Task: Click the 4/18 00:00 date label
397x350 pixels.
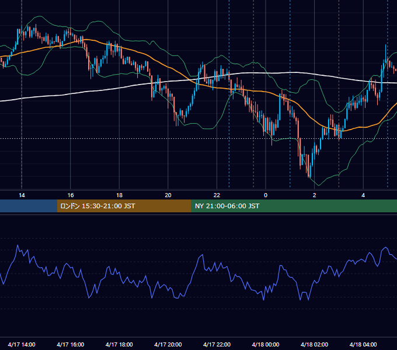Action: 266,344
